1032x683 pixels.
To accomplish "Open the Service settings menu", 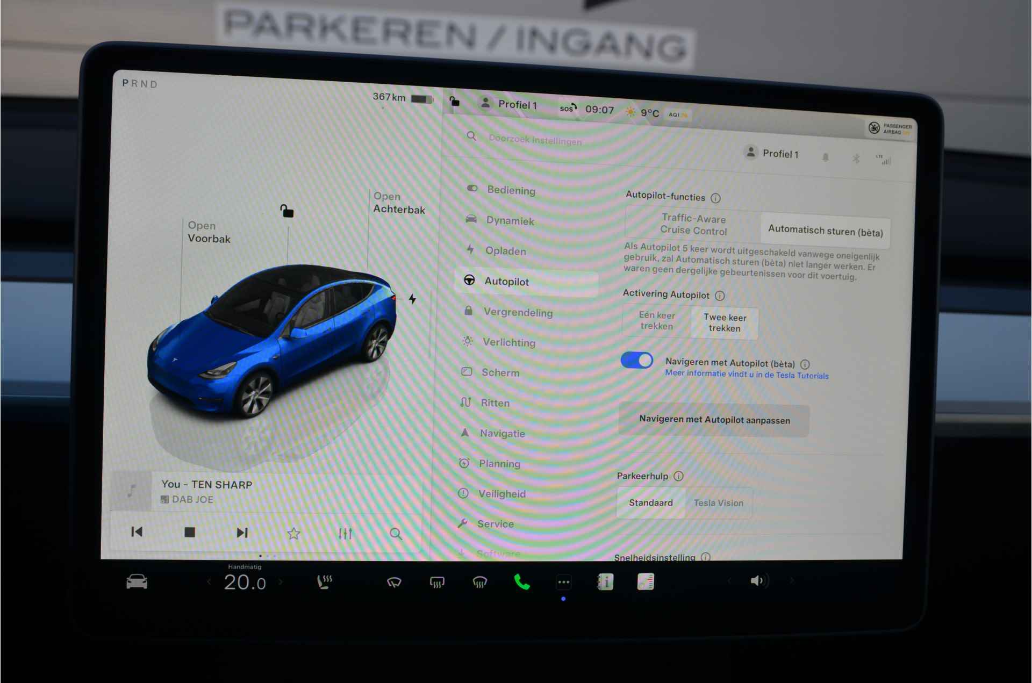I will click(x=485, y=523).
